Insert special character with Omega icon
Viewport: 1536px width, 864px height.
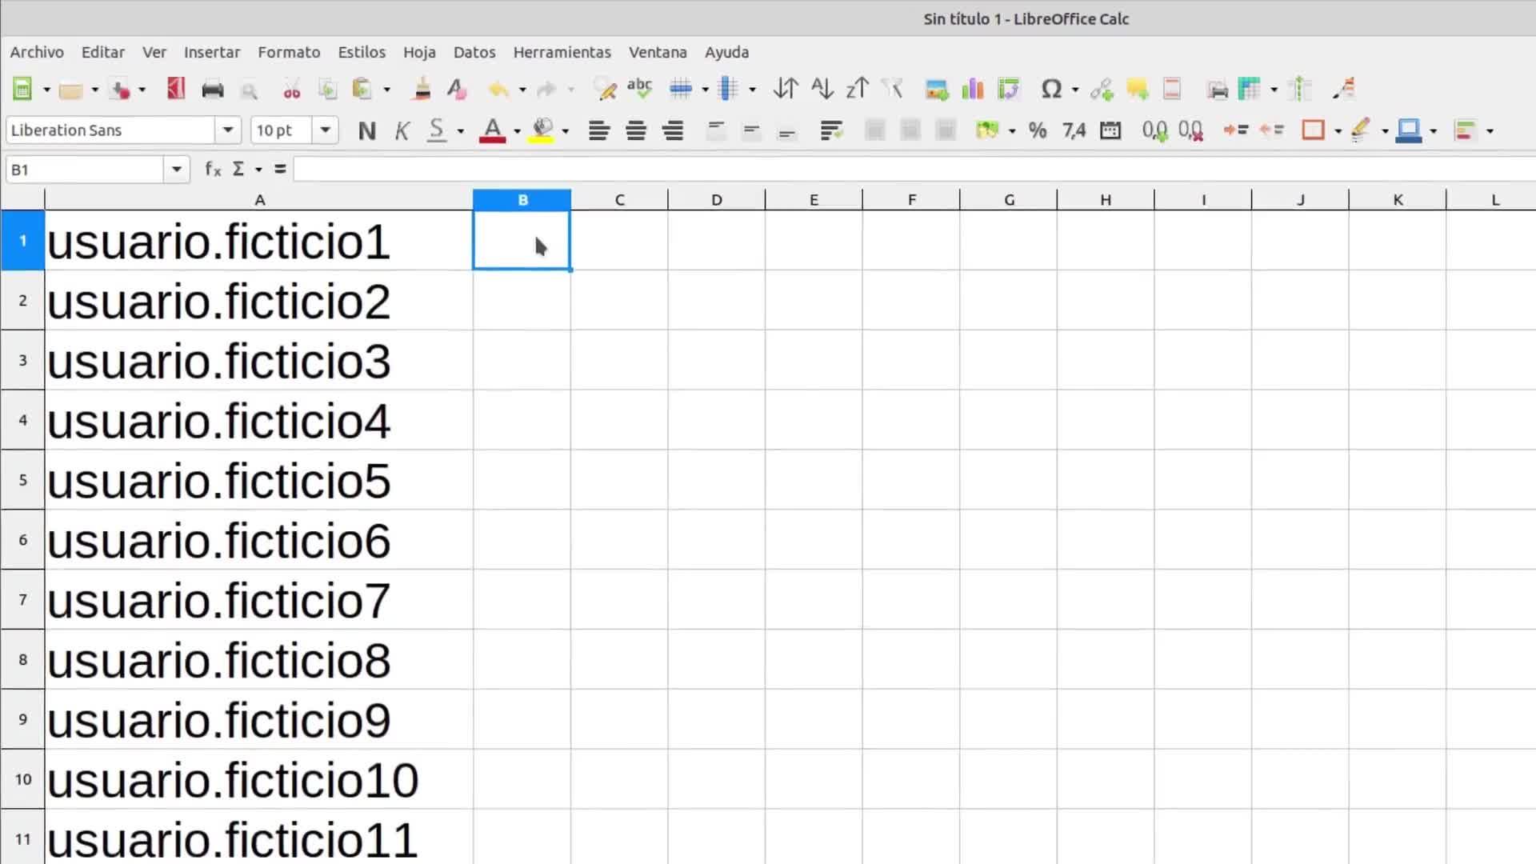point(1050,89)
